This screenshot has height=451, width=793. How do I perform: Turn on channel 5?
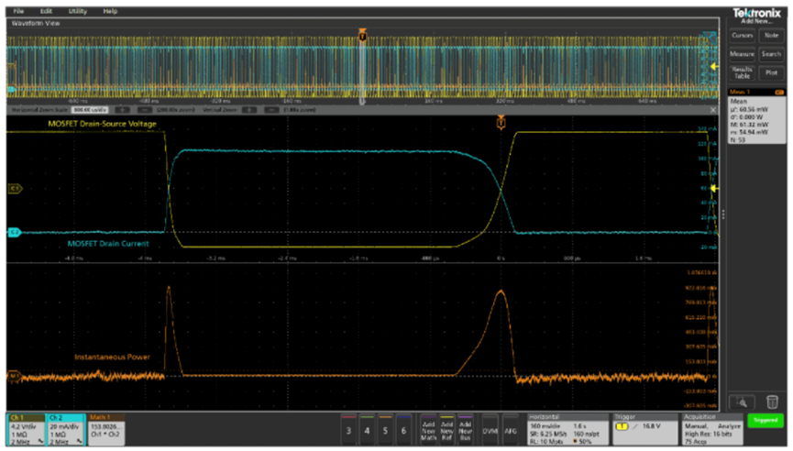pos(387,428)
